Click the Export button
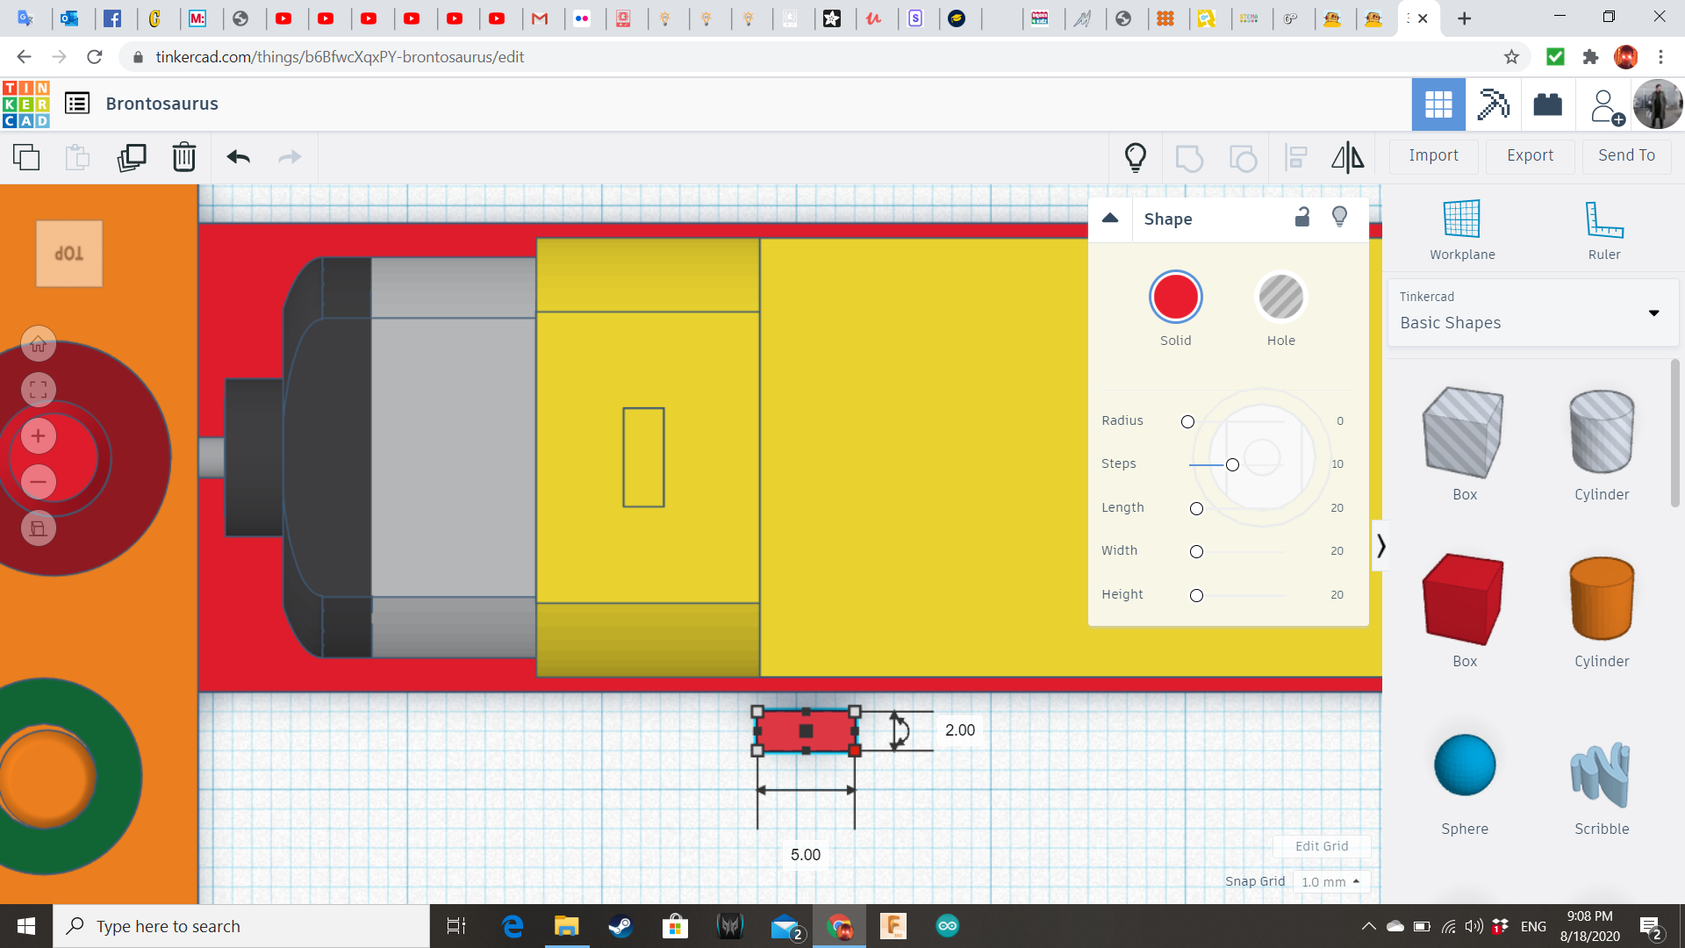 [1530, 155]
